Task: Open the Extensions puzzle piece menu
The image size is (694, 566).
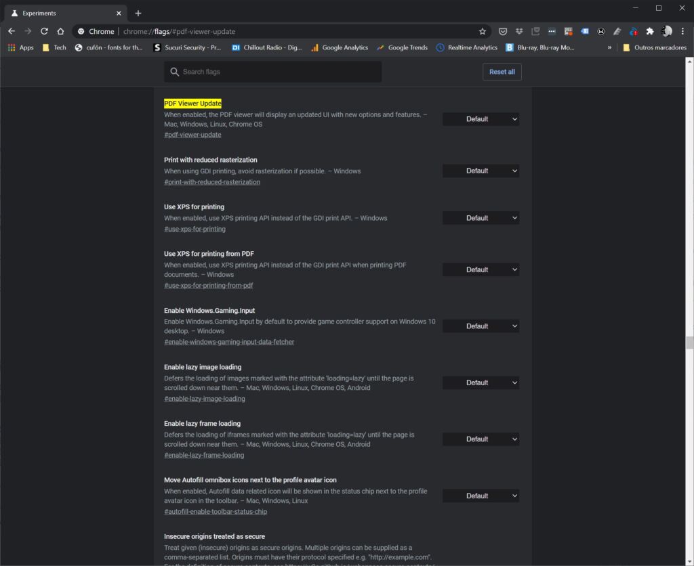Action: click(650, 31)
